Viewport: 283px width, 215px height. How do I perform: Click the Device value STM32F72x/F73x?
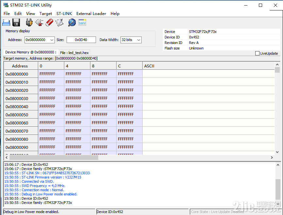click(203, 32)
